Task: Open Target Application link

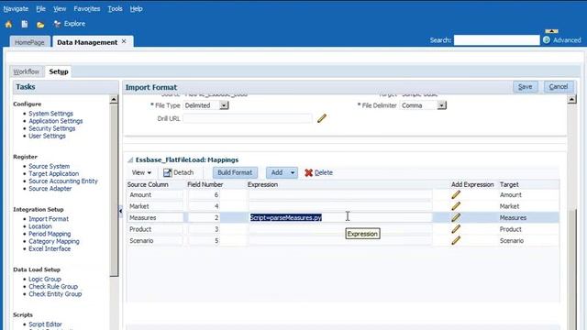Action: tap(54, 173)
